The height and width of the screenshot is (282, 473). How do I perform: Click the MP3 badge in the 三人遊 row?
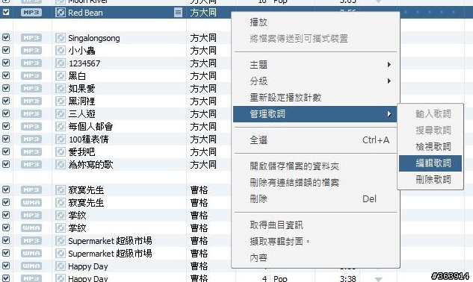click(31, 113)
